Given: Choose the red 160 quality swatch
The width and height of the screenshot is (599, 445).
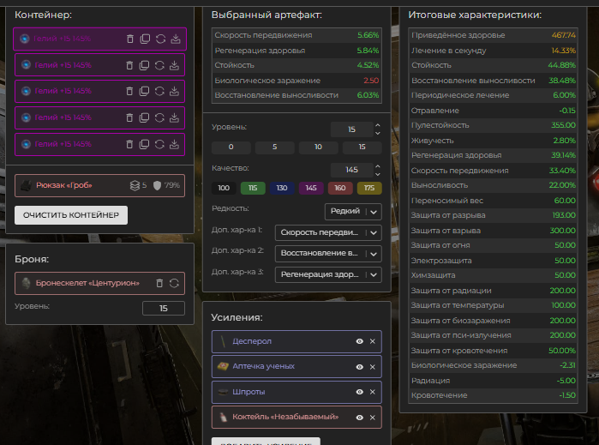Looking at the screenshot, I should point(341,188).
